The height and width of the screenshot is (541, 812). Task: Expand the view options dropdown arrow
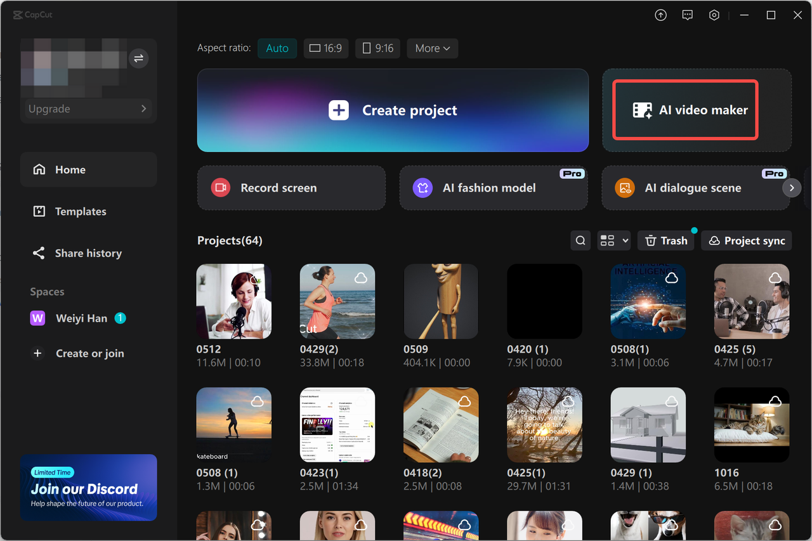[625, 240]
